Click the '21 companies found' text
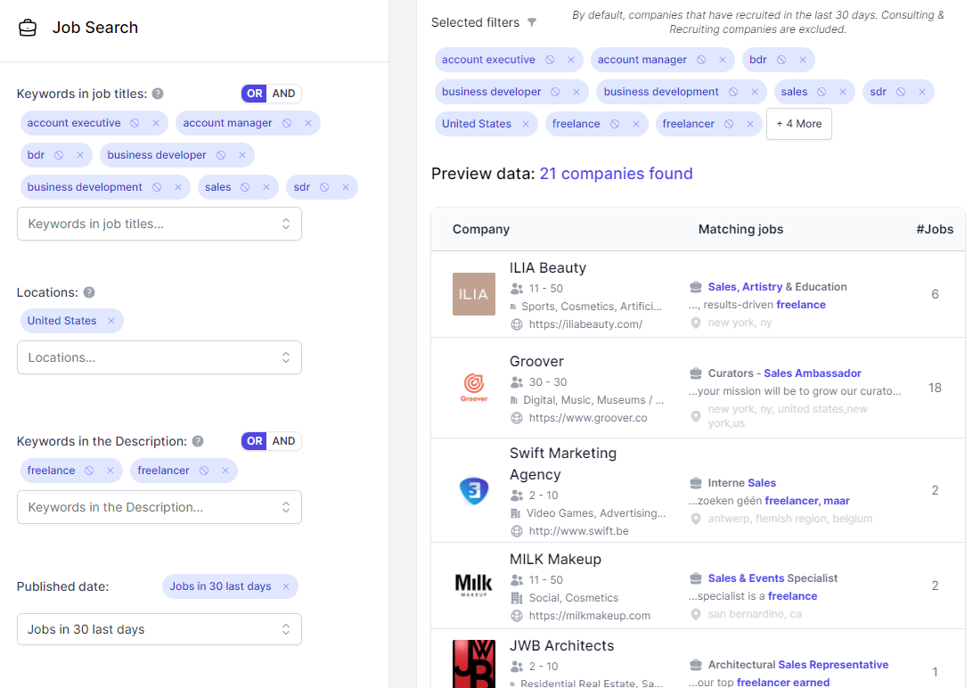Image resolution: width=973 pixels, height=688 pixels. [617, 174]
